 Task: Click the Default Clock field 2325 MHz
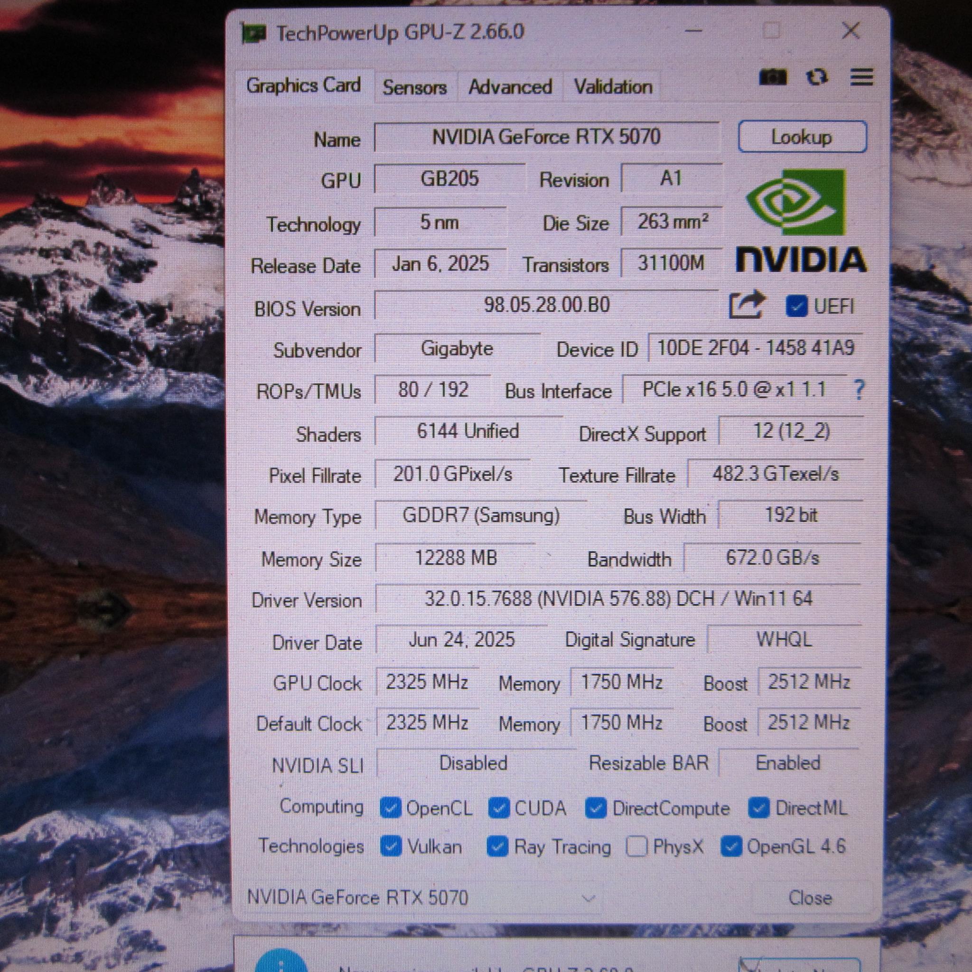pos(428,723)
